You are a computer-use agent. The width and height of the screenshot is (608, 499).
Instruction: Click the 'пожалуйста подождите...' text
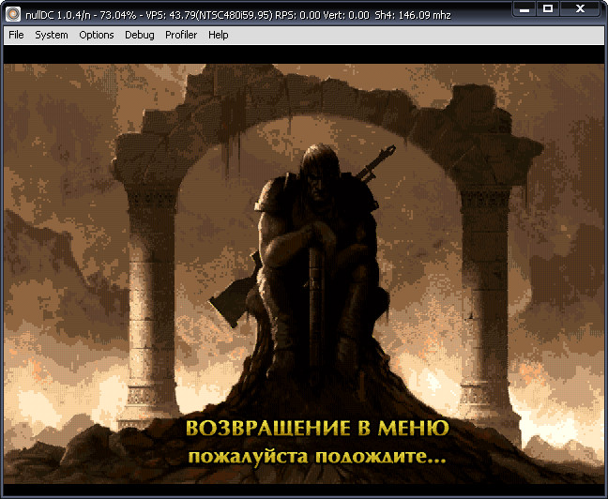tap(317, 457)
